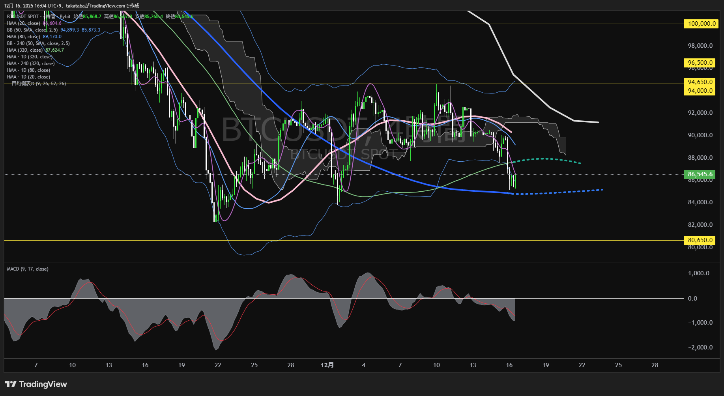Click the HMA・1D (20, close) legend entry
This screenshot has width=724, height=396.
pos(28,77)
